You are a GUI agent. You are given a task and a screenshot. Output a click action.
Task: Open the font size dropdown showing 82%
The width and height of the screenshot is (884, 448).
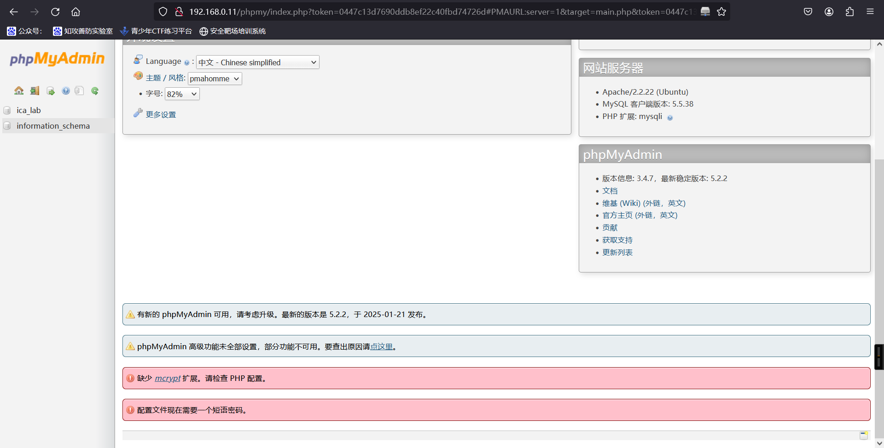(x=182, y=94)
